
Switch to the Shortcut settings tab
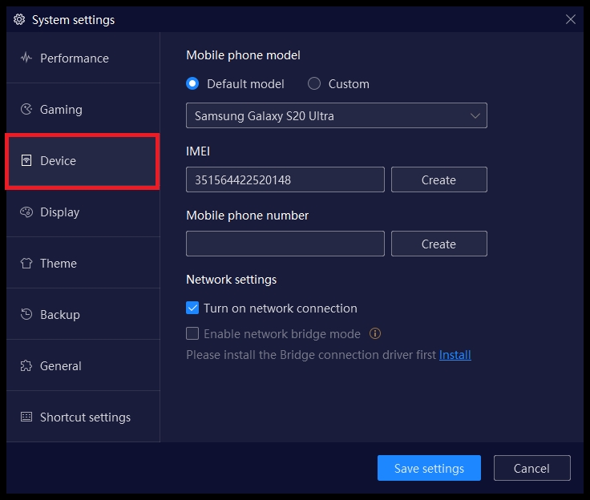click(84, 417)
